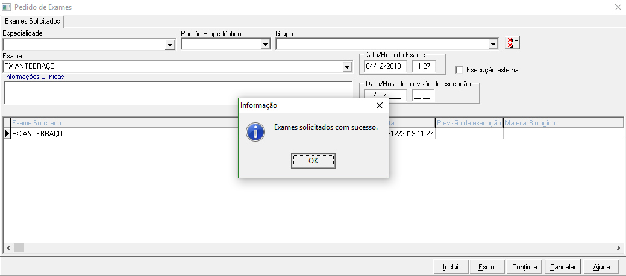The width and height of the screenshot is (626, 276).
Task: Click the blue information icon in dialog
Action: (255, 132)
